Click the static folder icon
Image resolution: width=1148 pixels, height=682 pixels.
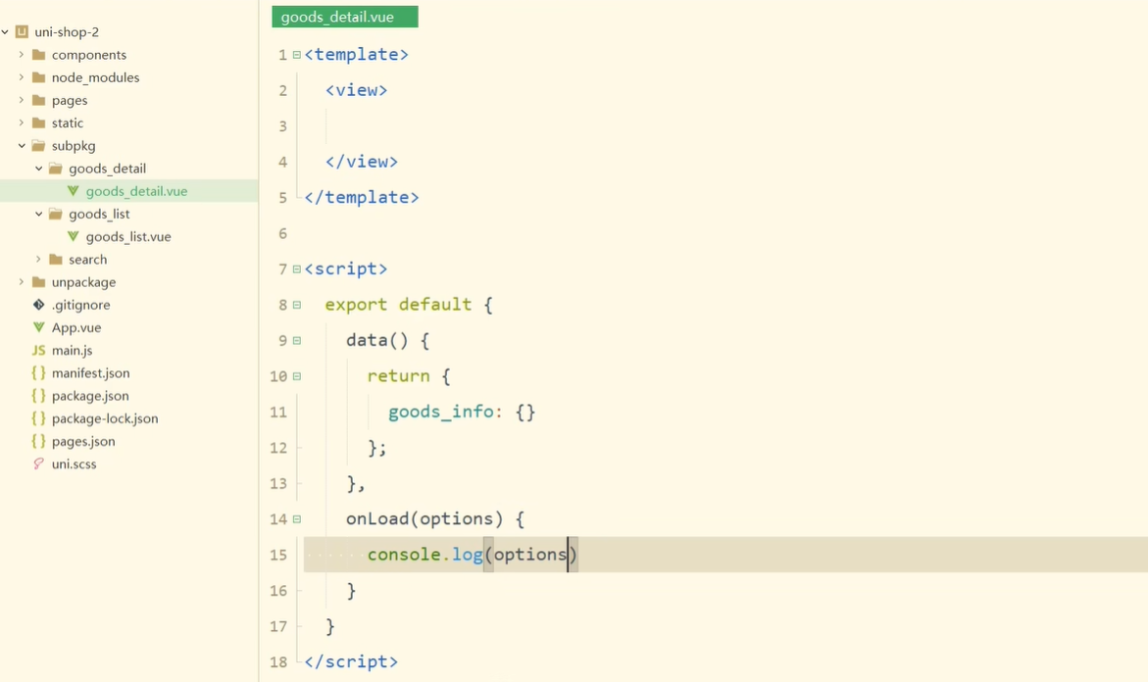39,122
